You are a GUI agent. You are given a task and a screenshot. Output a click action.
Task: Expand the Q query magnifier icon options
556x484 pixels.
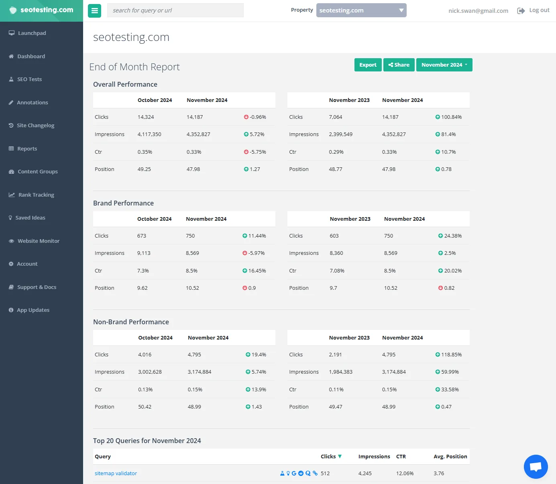tap(308, 473)
